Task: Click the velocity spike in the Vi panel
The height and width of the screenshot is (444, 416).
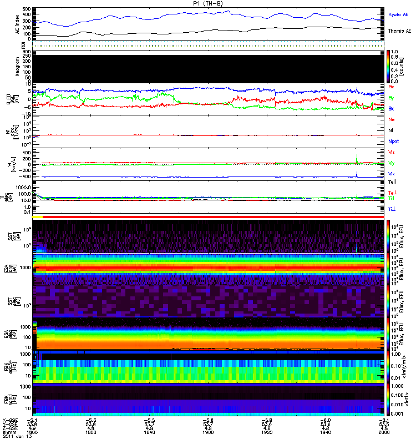Action: coord(357,159)
